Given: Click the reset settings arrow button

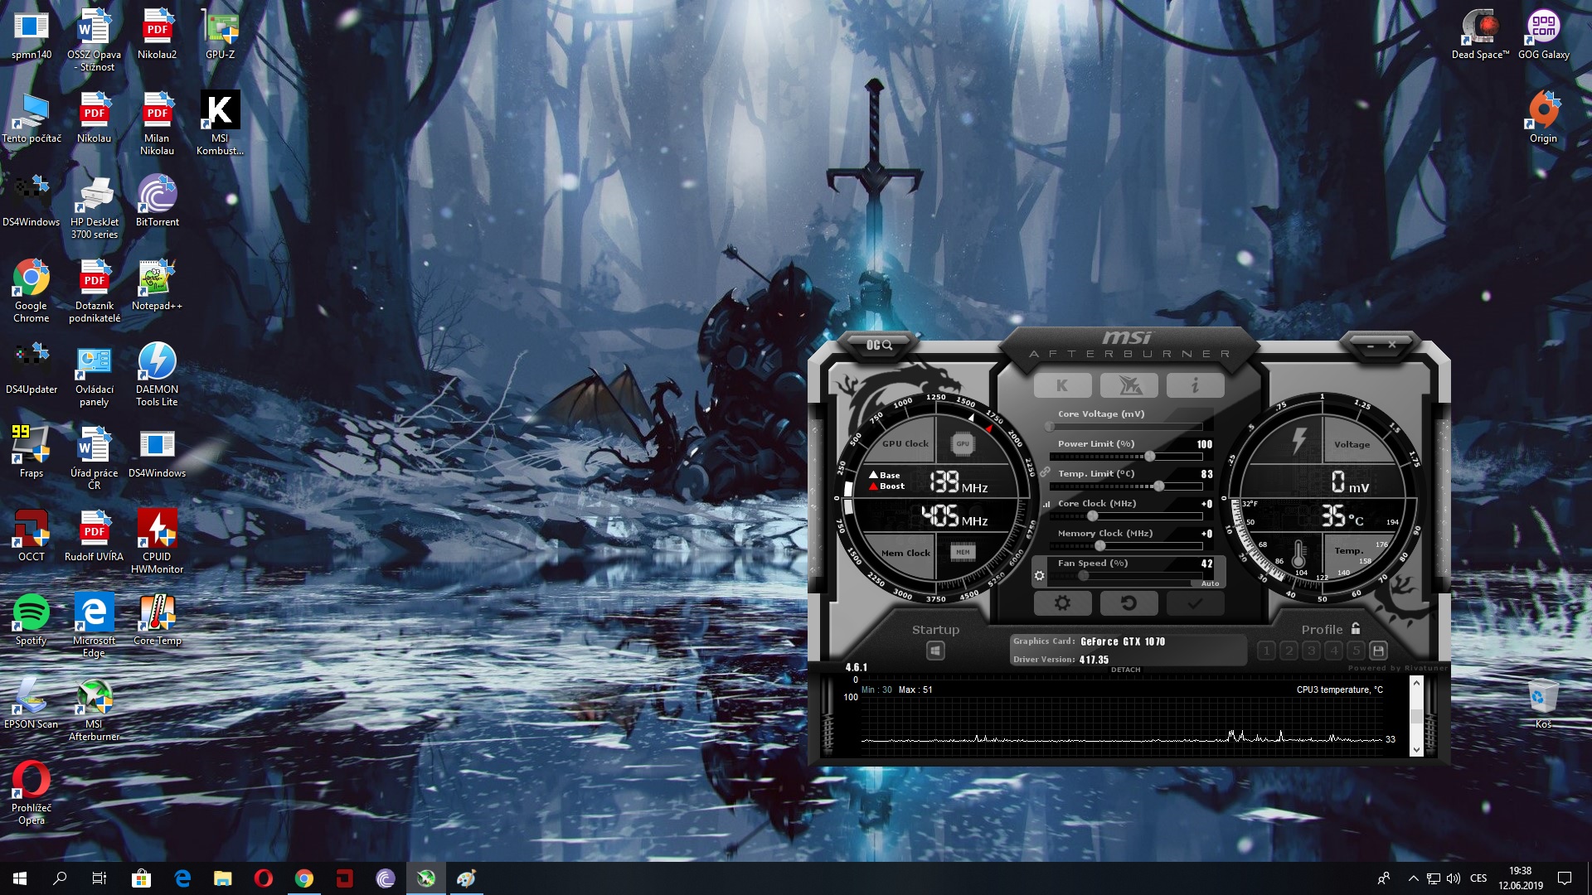Looking at the screenshot, I should tap(1128, 603).
